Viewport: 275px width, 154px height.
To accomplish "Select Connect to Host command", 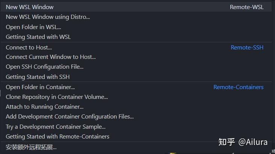I will tap(29, 47).
